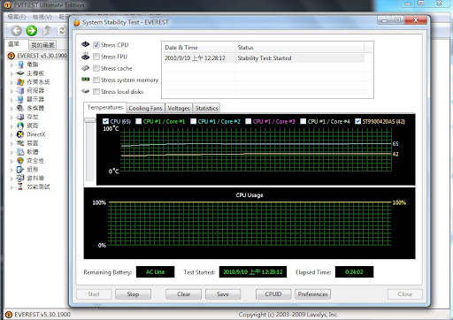
Task: Expand the DirectX tree node arrow
Action: point(12,134)
